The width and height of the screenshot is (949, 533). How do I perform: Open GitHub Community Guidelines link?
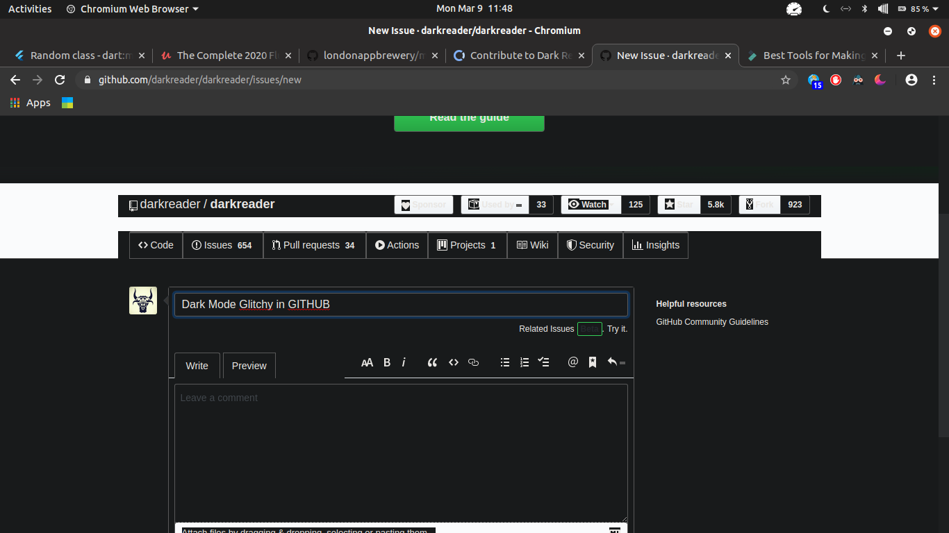[712, 322]
